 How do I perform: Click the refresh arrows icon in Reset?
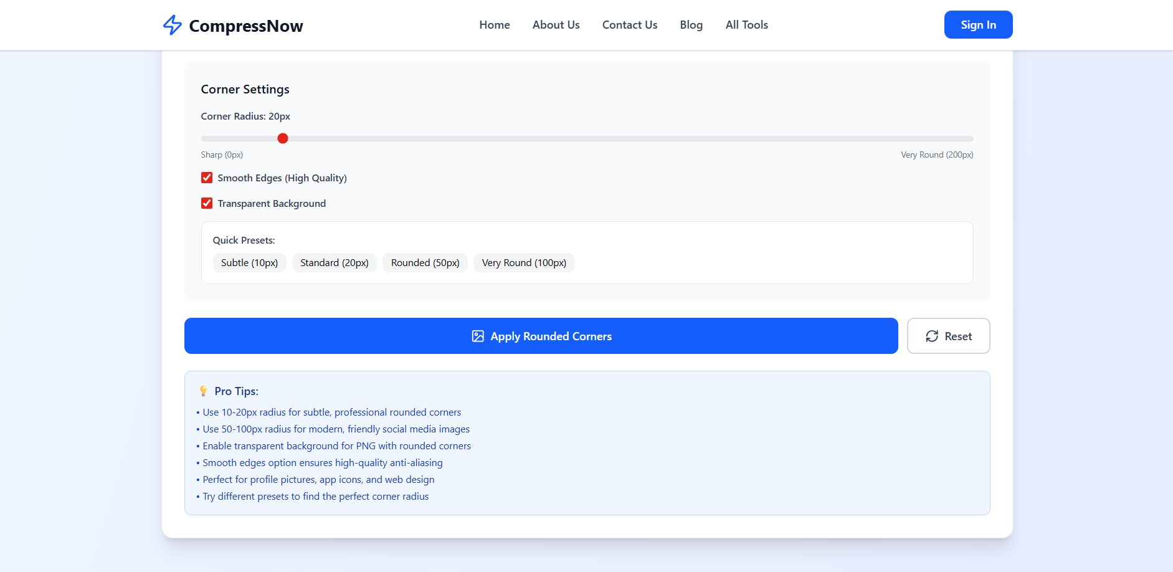coord(932,336)
